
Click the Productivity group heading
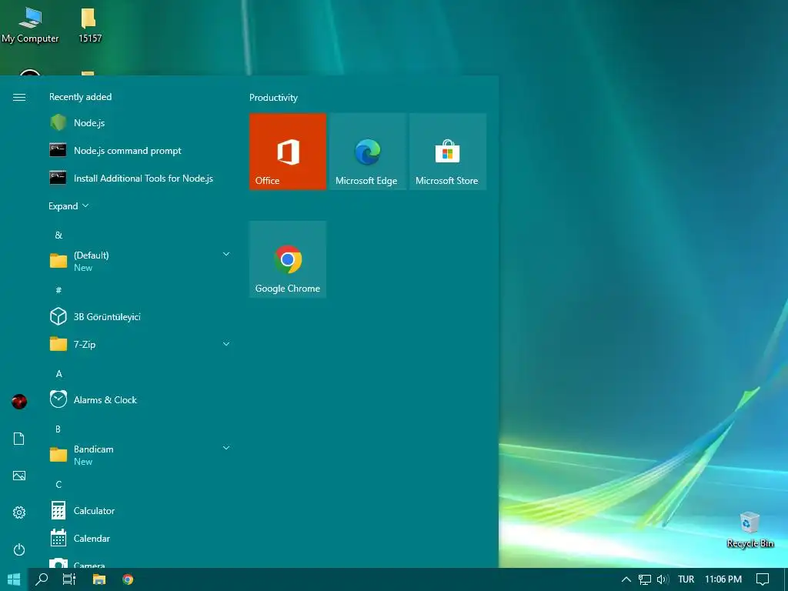click(x=273, y=98)
